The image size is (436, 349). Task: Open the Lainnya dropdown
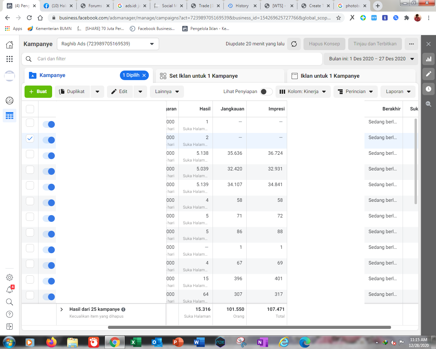pos(167,92)
